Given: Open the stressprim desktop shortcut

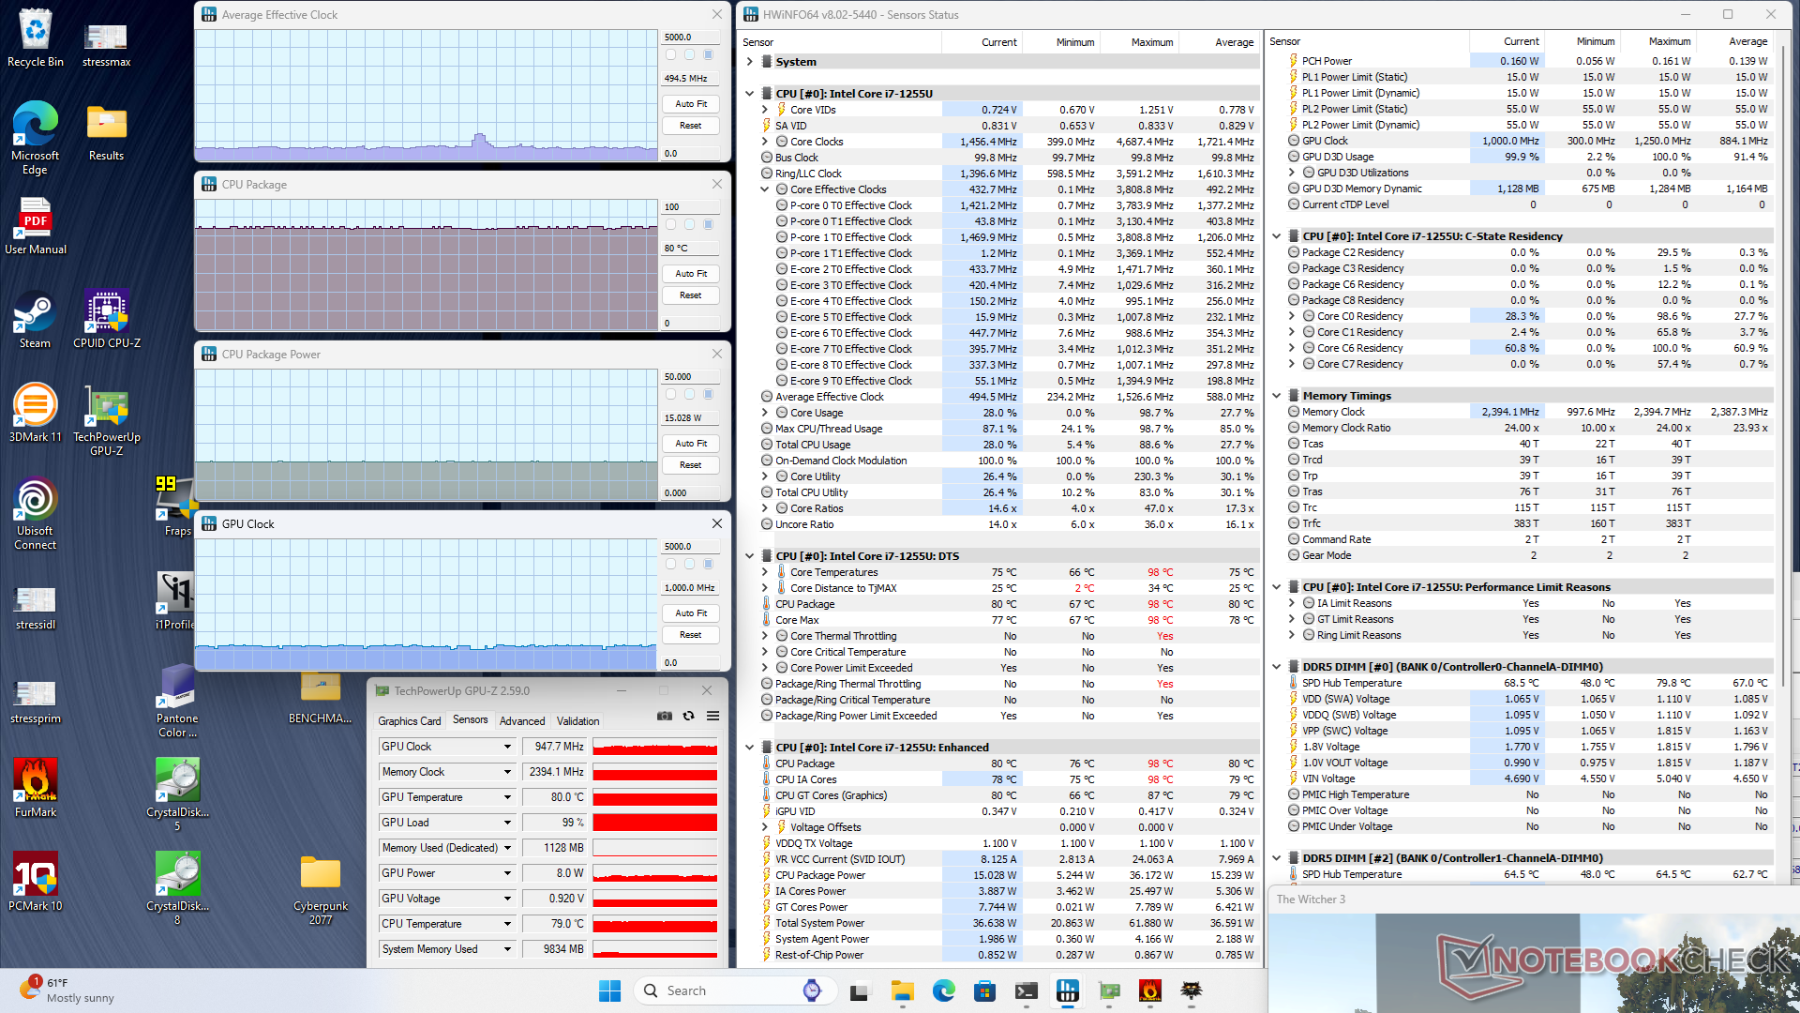Looking at the screenshot, I should 35,702.
